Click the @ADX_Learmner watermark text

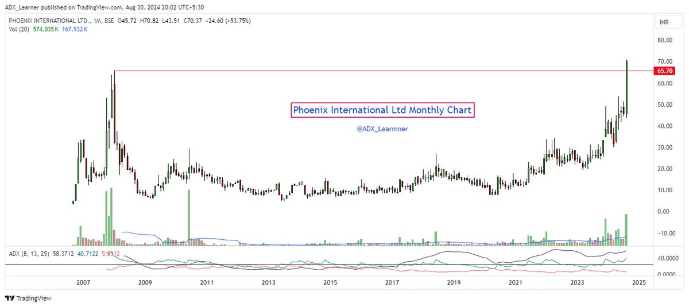382,129
